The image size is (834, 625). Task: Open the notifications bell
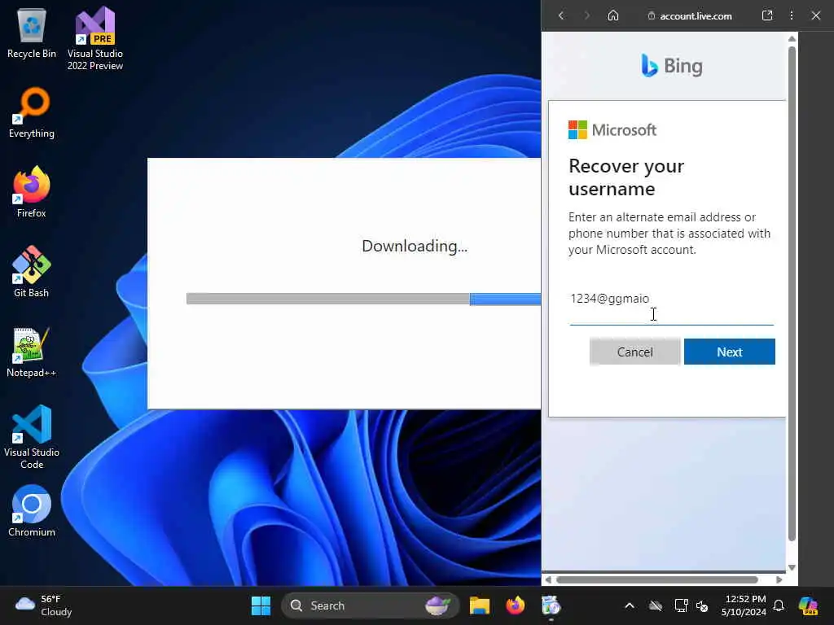[x=779, y=605]
